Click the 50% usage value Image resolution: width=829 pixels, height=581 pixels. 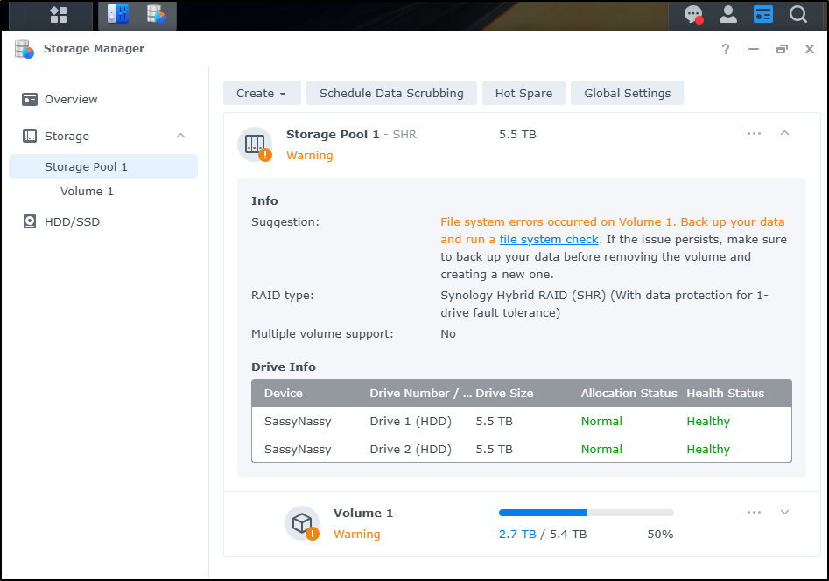(x=660, y=535)
